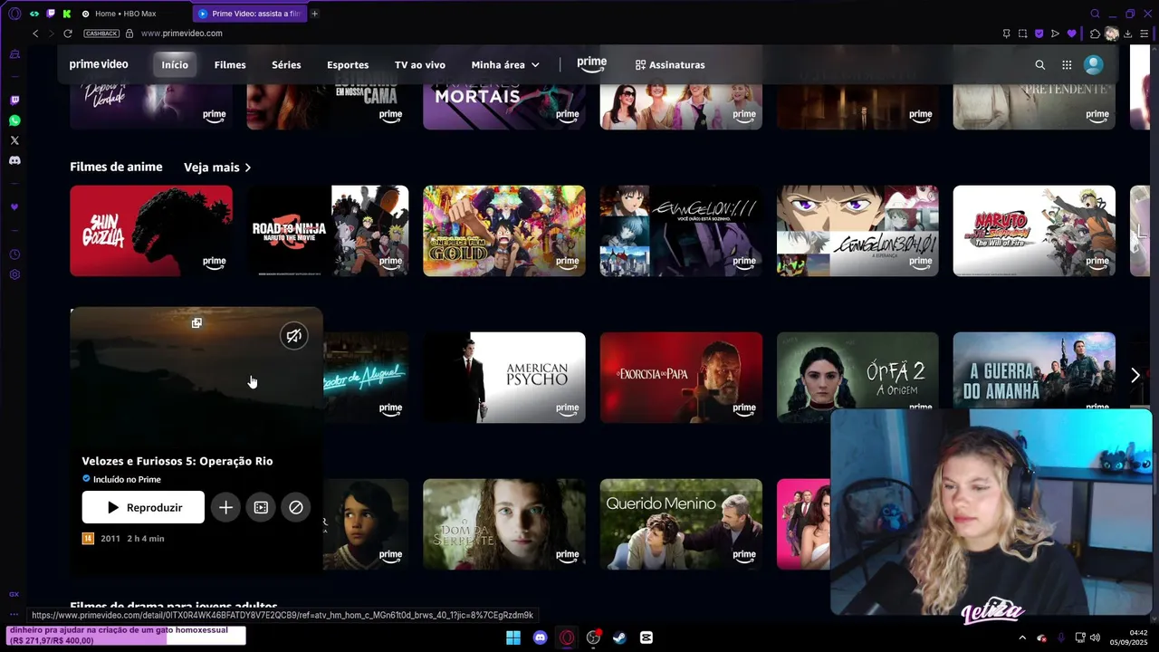The image size is (1159, 652).
Task: Click the Opera GX menu logo
Action: click(x=14, y=14)
